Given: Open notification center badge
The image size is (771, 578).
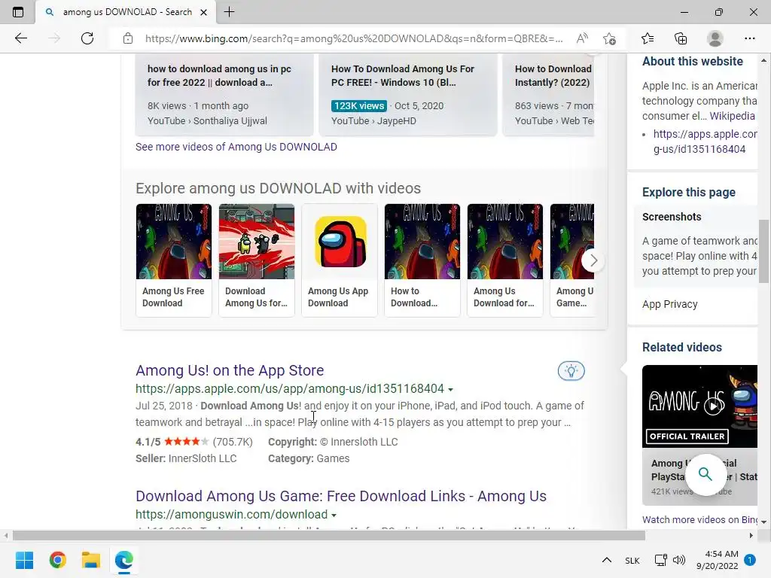Looking at the screenshot, I should (x=750, y=560).
